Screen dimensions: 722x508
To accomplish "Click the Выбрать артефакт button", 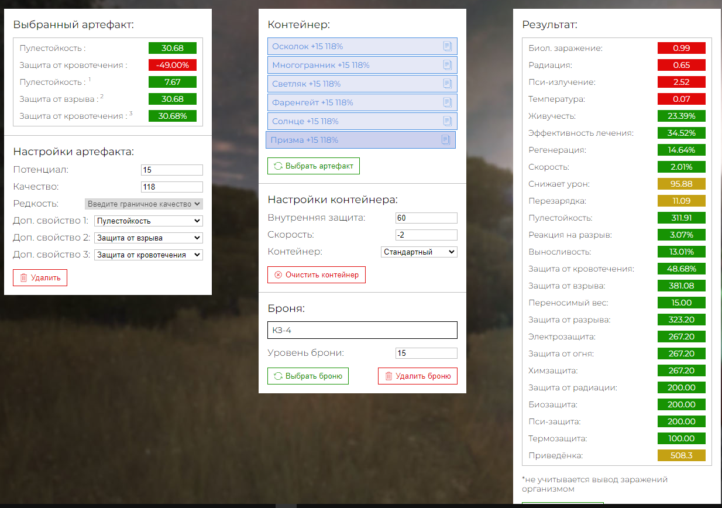I will [x=314, y=166].
